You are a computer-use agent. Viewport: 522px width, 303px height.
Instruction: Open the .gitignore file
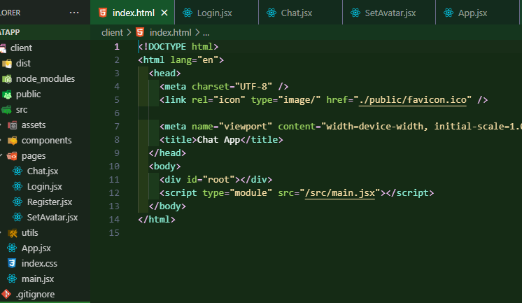(x=35, y=295)
